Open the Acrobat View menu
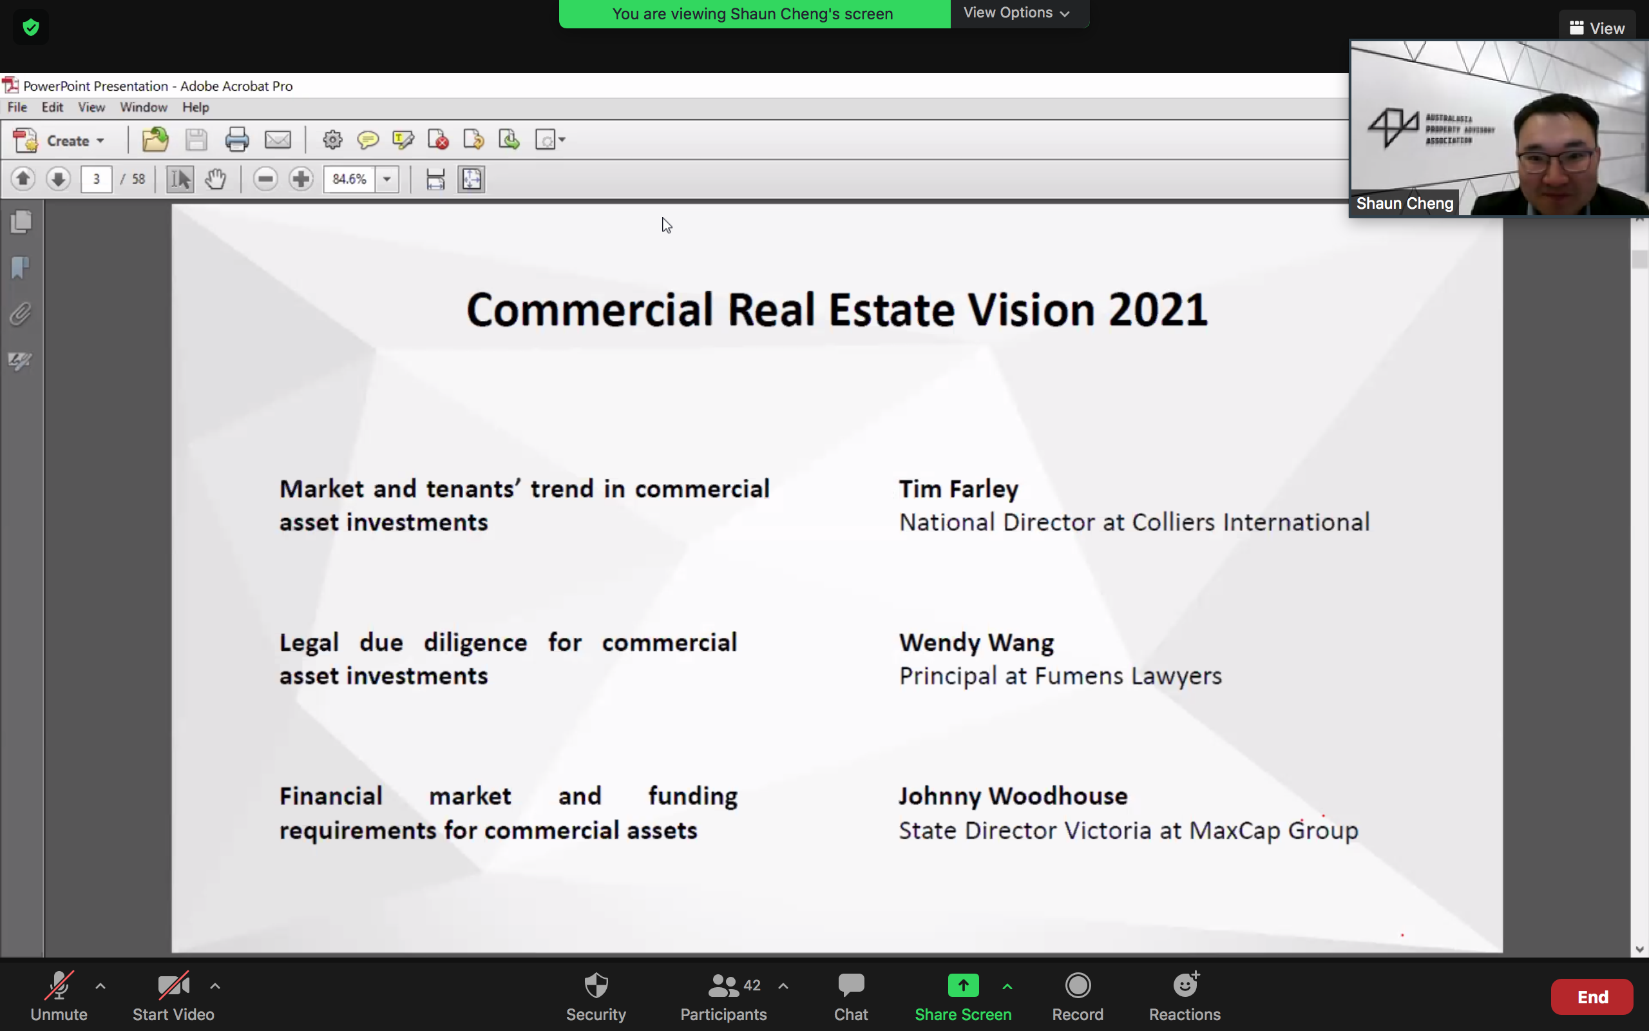The image size is (1649, 1031). [x=91, y=107]
